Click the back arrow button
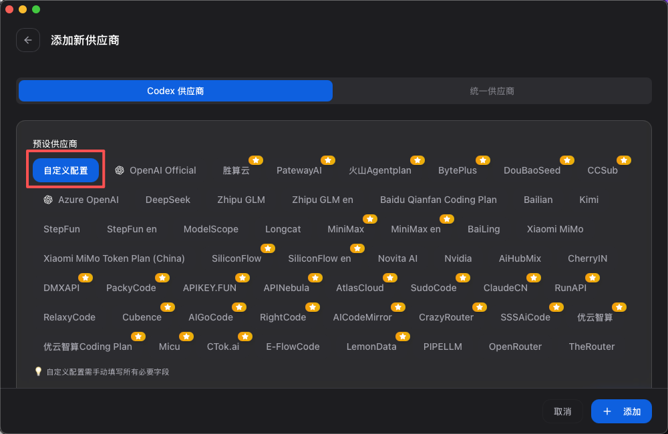668x434 pixels. [x=28, y=40]
